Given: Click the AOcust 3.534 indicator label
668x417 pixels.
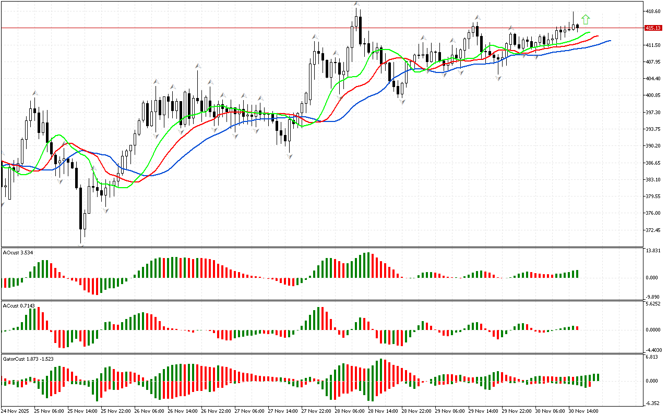Looking at the screenshot, I should pos(19,253).
